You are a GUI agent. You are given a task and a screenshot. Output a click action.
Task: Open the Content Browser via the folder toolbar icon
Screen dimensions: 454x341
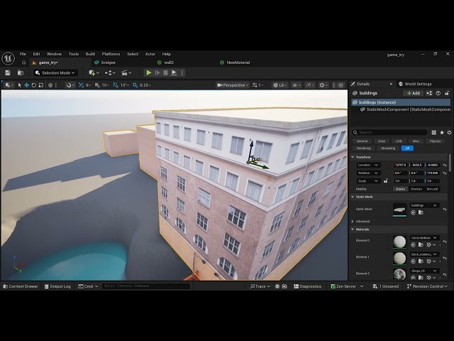click(x=21, y=72)
